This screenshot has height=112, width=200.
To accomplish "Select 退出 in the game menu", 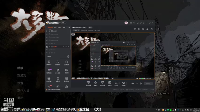I will pos(20,98).
